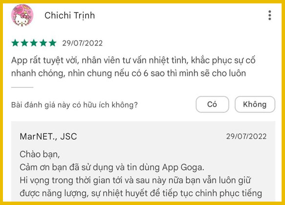Click the second green rating star

pos(24,43)
